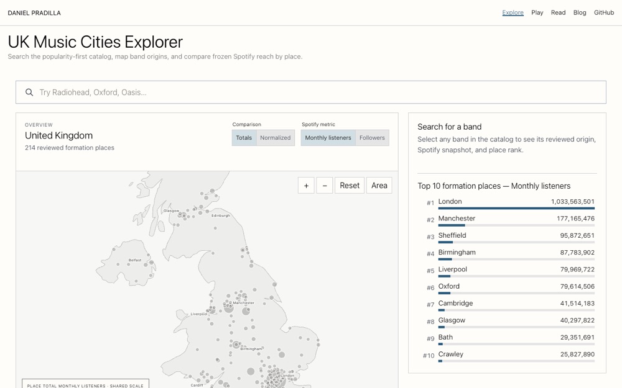Click the DANIEL PRADILLA site name
The width and height of the screenshot is (622, 388).
click(34, 13)
